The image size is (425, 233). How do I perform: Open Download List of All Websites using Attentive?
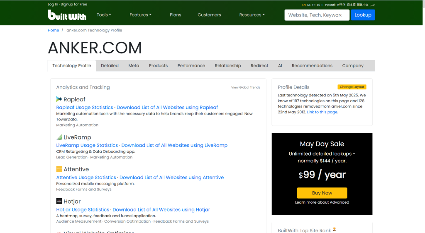171,177
